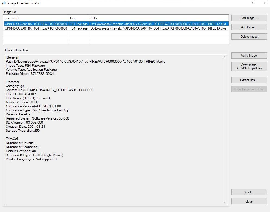
Task: Click the Master Version: 01.00 line
Action: click(x=22, y=102)
